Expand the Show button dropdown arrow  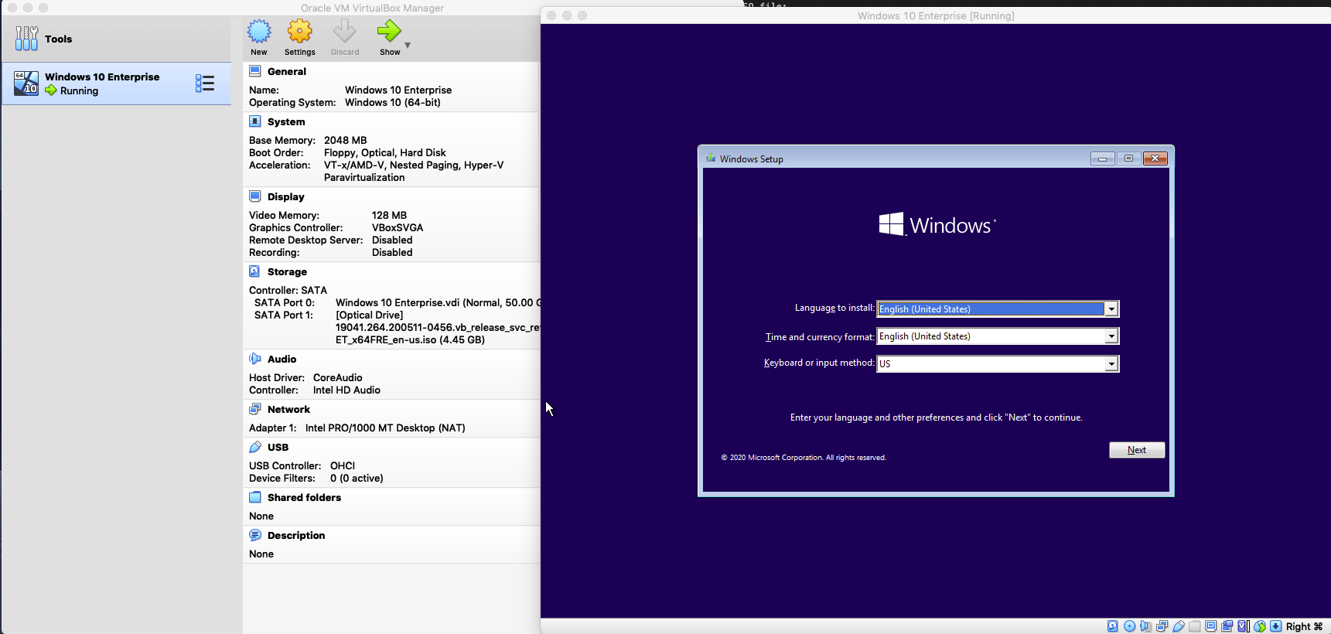tap(408, 46)
